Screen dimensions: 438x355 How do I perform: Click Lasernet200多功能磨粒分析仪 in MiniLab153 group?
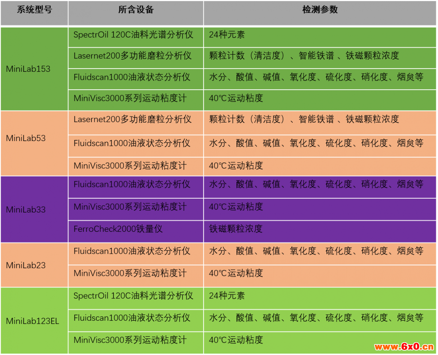tap(136, 58)
